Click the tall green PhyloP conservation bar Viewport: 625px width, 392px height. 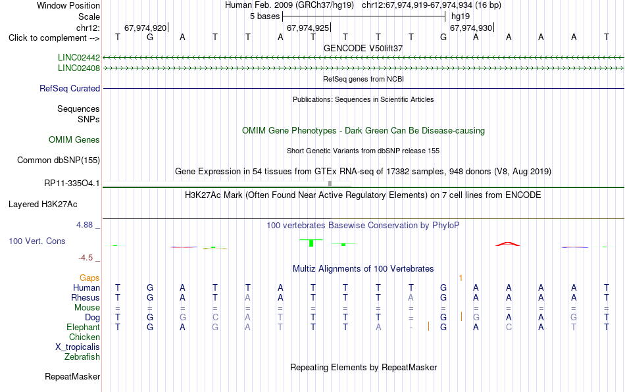coord(311,243)
